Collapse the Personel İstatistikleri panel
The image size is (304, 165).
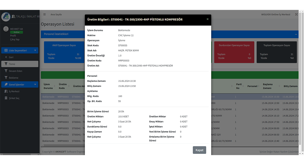(296, 34)
